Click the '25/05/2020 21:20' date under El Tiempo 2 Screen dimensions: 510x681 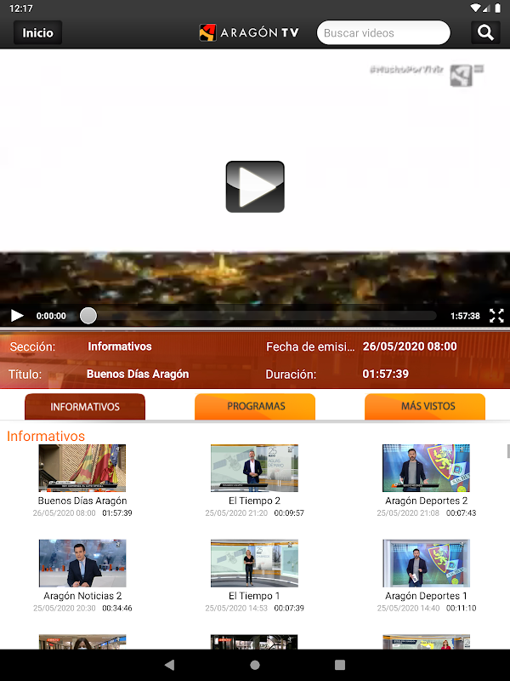(x=236, y=513)
